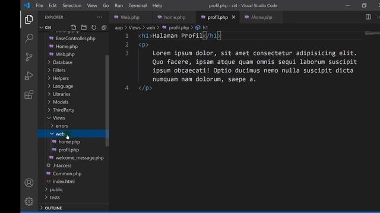The height and width of the screenshot is (213, 380).
Task: Open Common.php in the tree
Action: pos(67,173)
